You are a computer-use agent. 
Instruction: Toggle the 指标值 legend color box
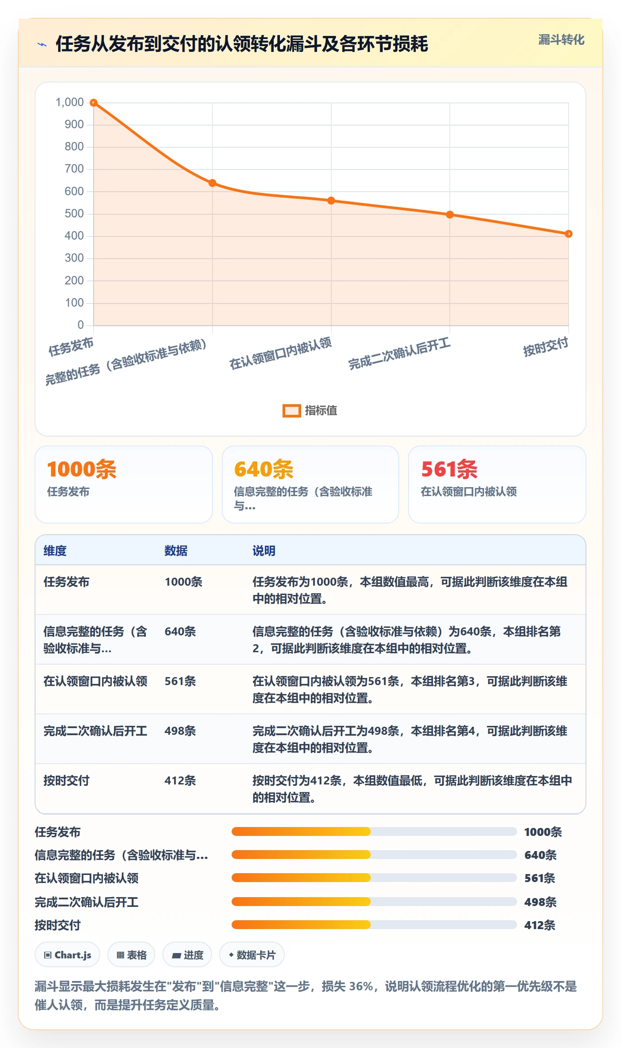[x=291, y=411]
